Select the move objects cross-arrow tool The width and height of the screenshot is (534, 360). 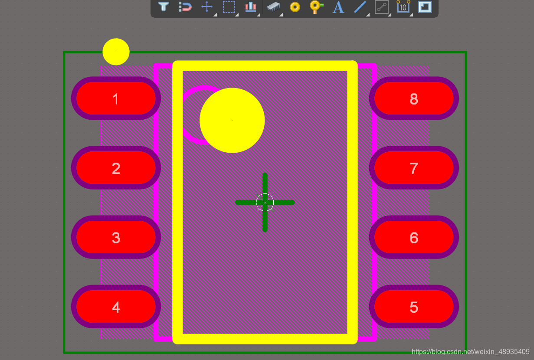point(207,7)
